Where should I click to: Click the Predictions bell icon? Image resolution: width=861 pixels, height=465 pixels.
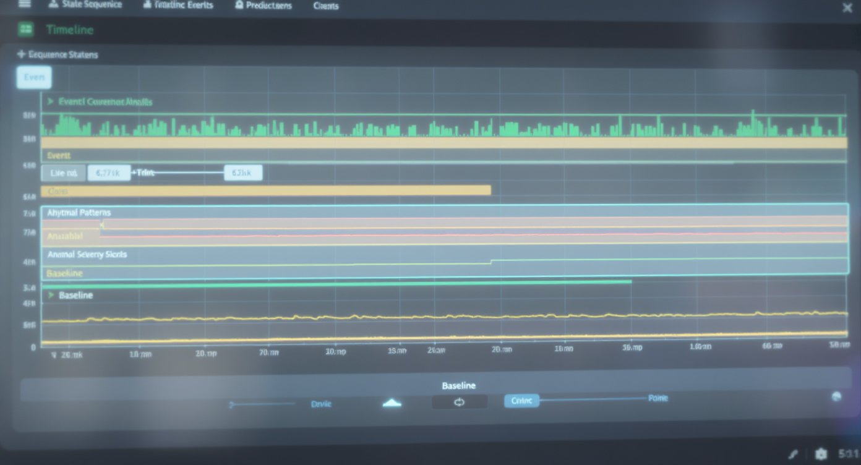point(238,5)
